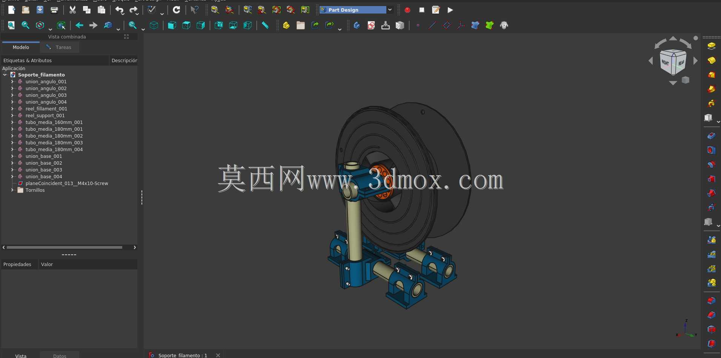The height and width of the screenshot is (358, 721).
Task: Select the Pad tool
Action: pos(712,46)
